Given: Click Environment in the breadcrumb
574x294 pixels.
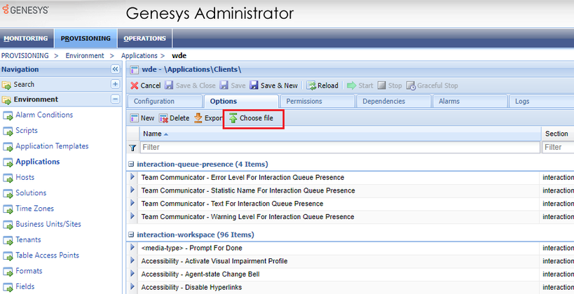Looking at the screenshot, I should click(85, 55).
